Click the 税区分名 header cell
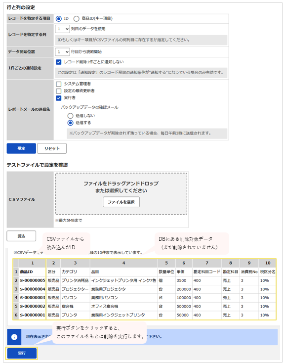 coord(267,272)
